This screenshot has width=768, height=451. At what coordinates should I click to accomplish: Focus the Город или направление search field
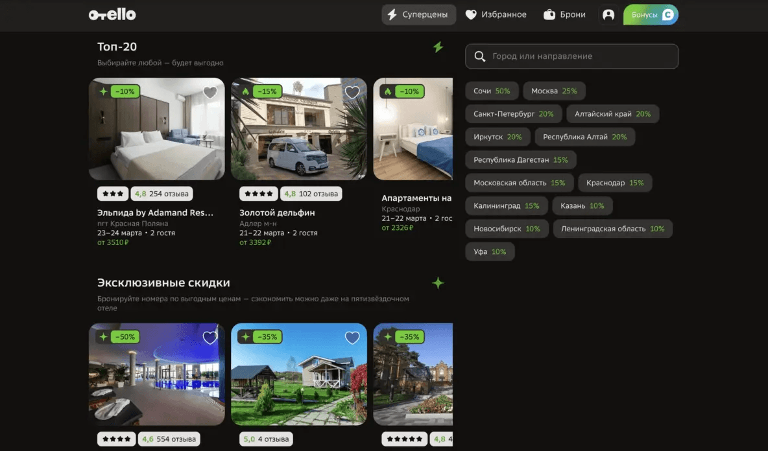571,56
